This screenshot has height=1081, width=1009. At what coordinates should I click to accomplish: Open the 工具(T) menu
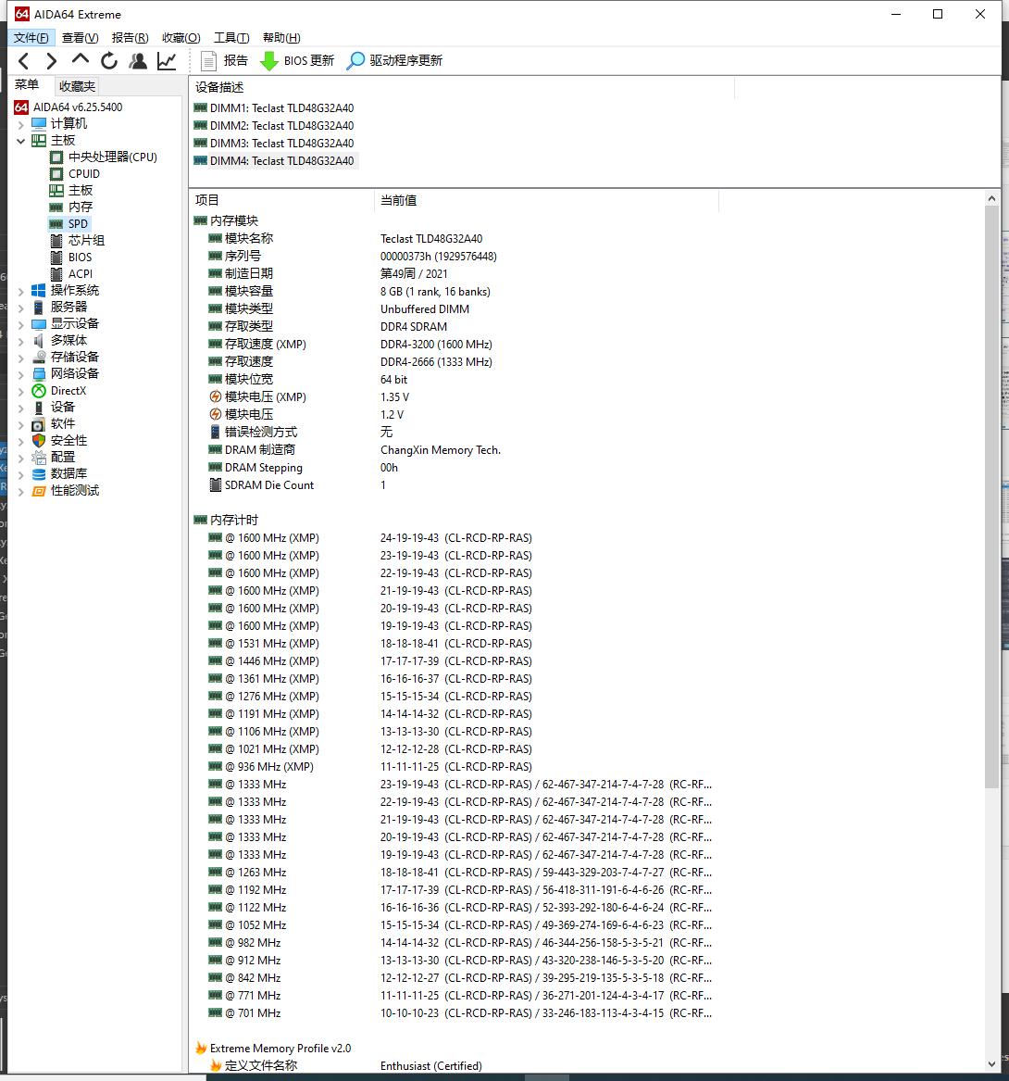tap(231, 37)
